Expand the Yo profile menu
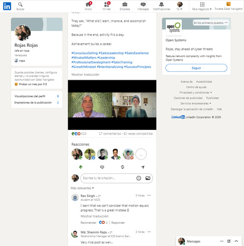Image resolution: width=244 pixels, height=246 pixels. [180, 6]
